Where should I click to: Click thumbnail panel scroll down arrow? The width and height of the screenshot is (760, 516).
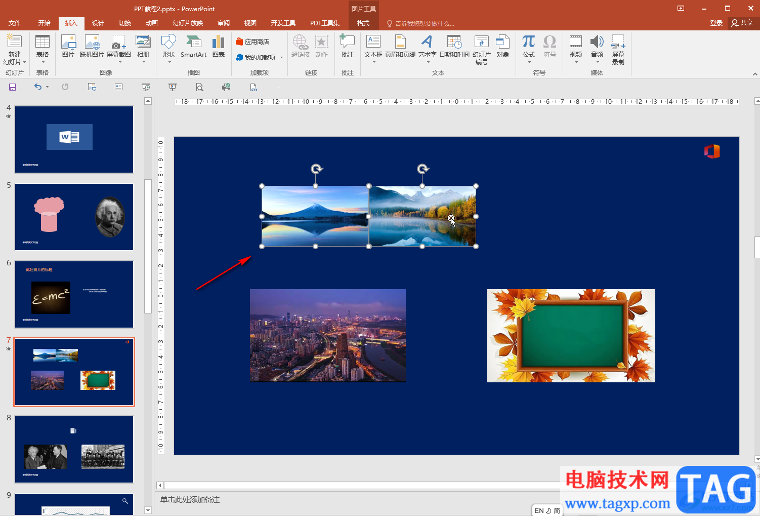[148, 510]
